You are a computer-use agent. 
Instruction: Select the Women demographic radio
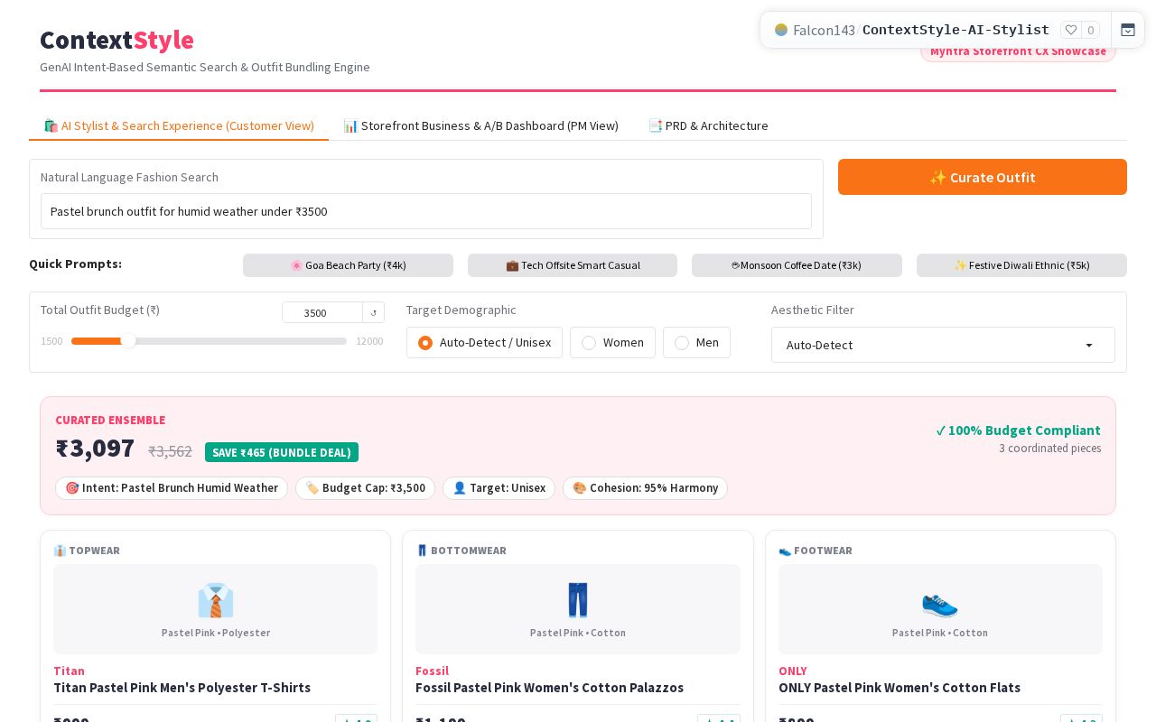click(x=612, y=343)
